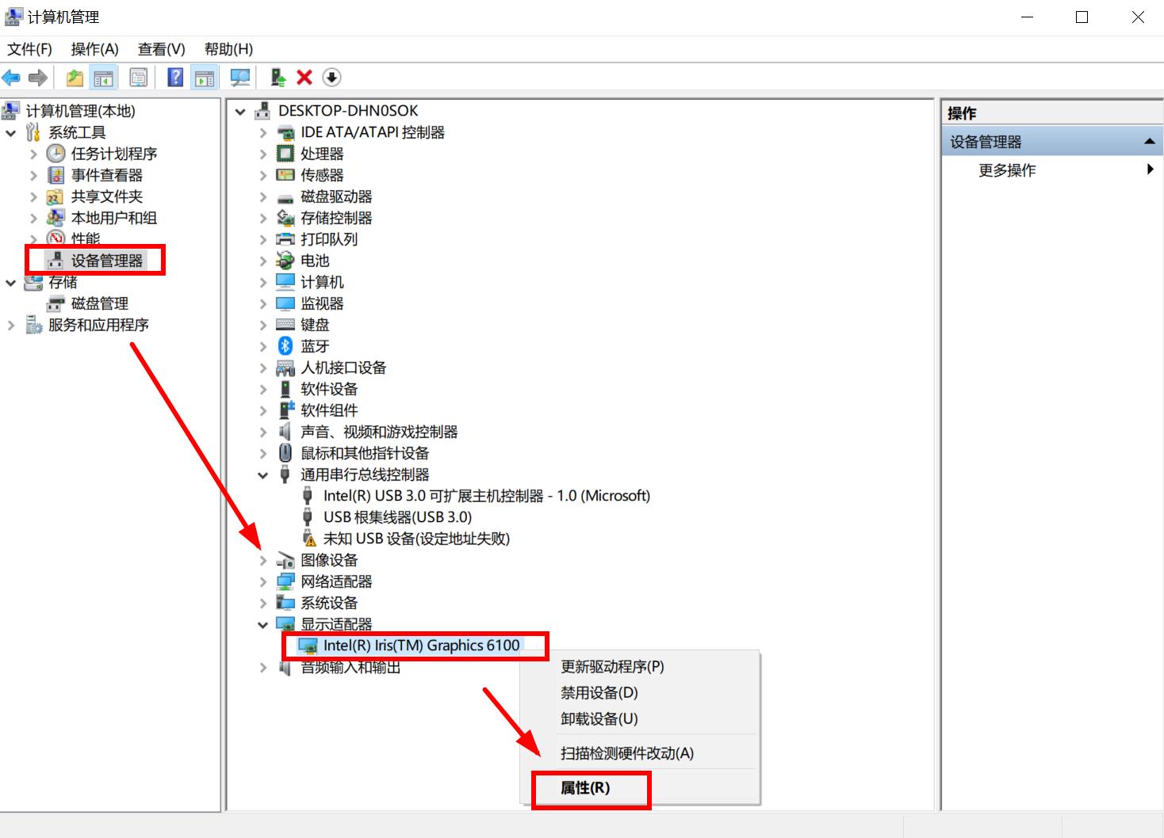Expand 服务和应用程序 in left tree
The width and height of the screenshot is (1164, 838).
[11, 325]
